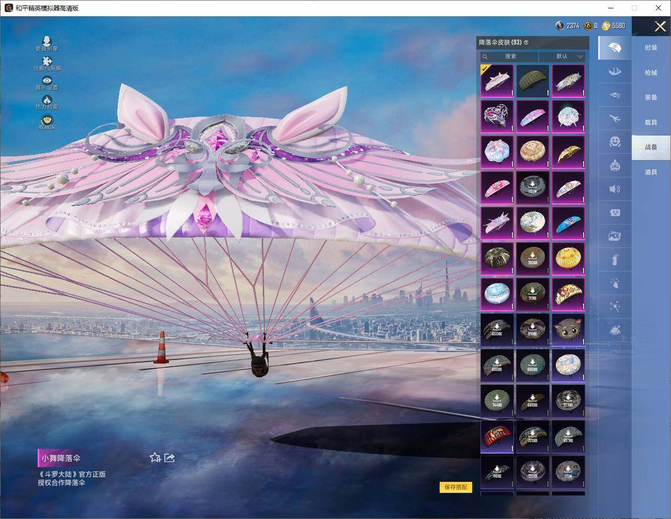Select the cat face parachute skin
This screenshot has width=671, height=519.
[568, 330]
